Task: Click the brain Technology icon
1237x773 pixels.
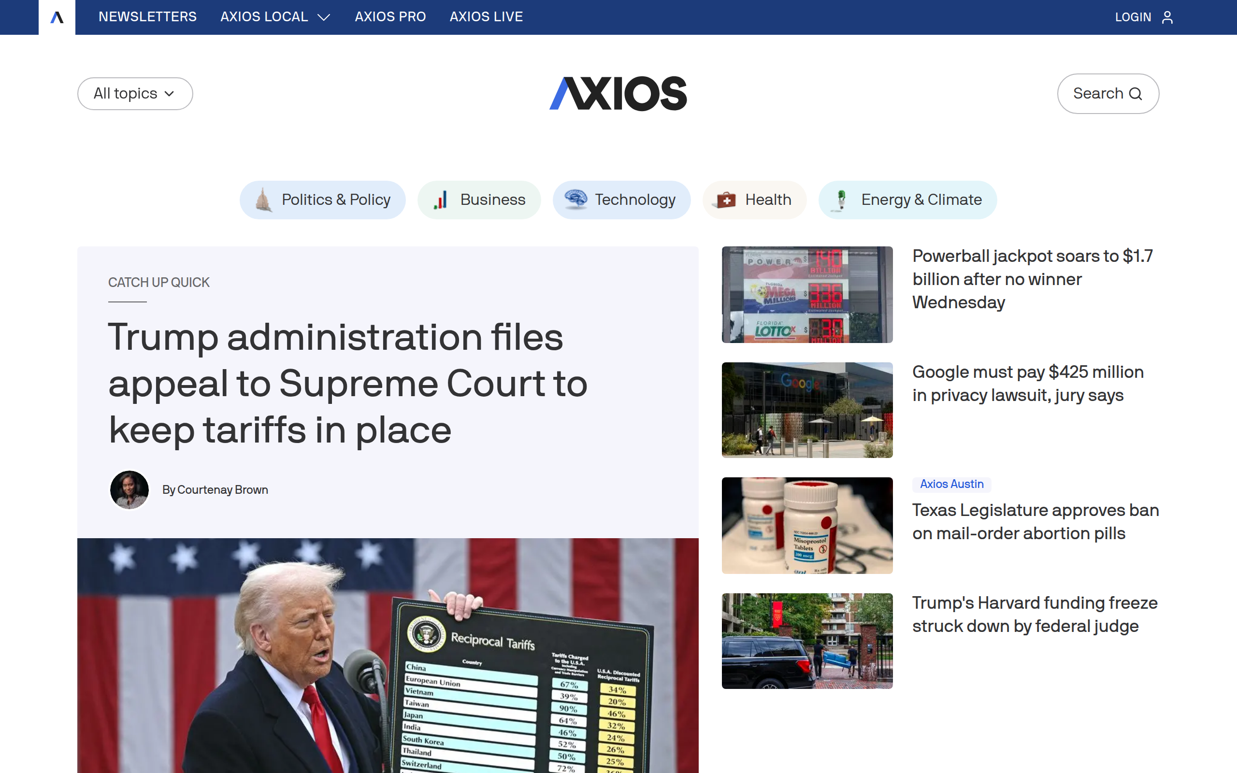Action: click(576, 199)
